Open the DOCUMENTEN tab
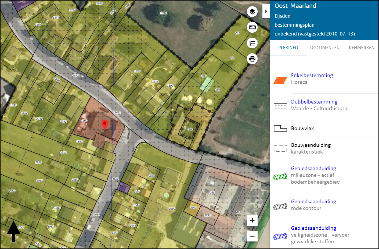Screen dimensions: 379x249 click(325, 48)
